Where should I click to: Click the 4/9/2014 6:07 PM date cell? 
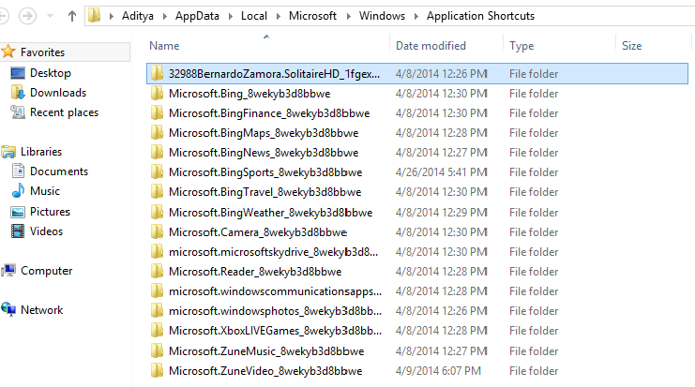click(438, 371)
